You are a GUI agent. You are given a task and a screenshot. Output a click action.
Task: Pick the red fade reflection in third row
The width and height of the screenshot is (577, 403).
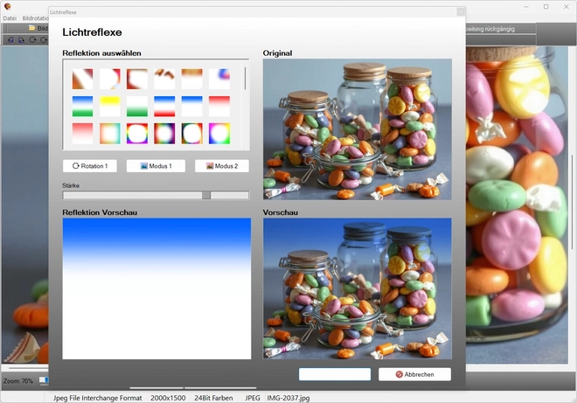point(82,133)
